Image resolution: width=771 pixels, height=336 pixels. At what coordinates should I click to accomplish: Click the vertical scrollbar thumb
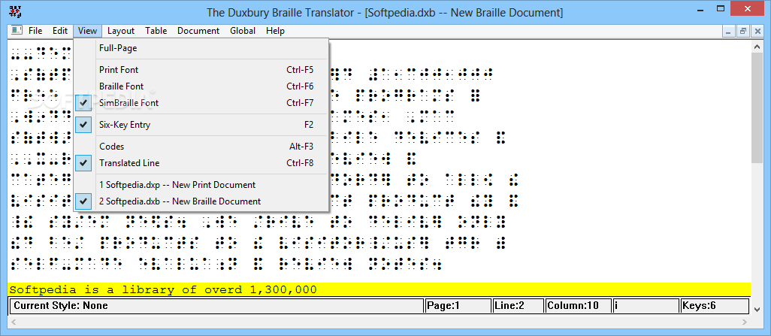click(757, 107)
